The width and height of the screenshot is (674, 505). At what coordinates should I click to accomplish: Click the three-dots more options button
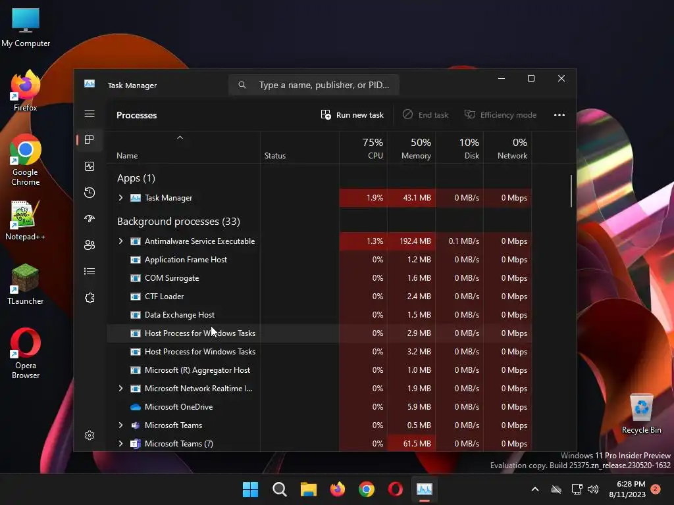point(559,114)
